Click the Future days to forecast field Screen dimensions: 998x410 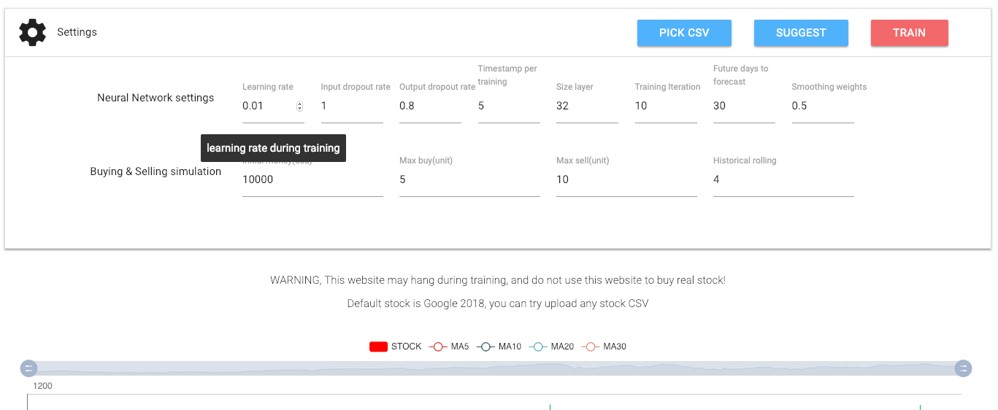coord(743,107)
